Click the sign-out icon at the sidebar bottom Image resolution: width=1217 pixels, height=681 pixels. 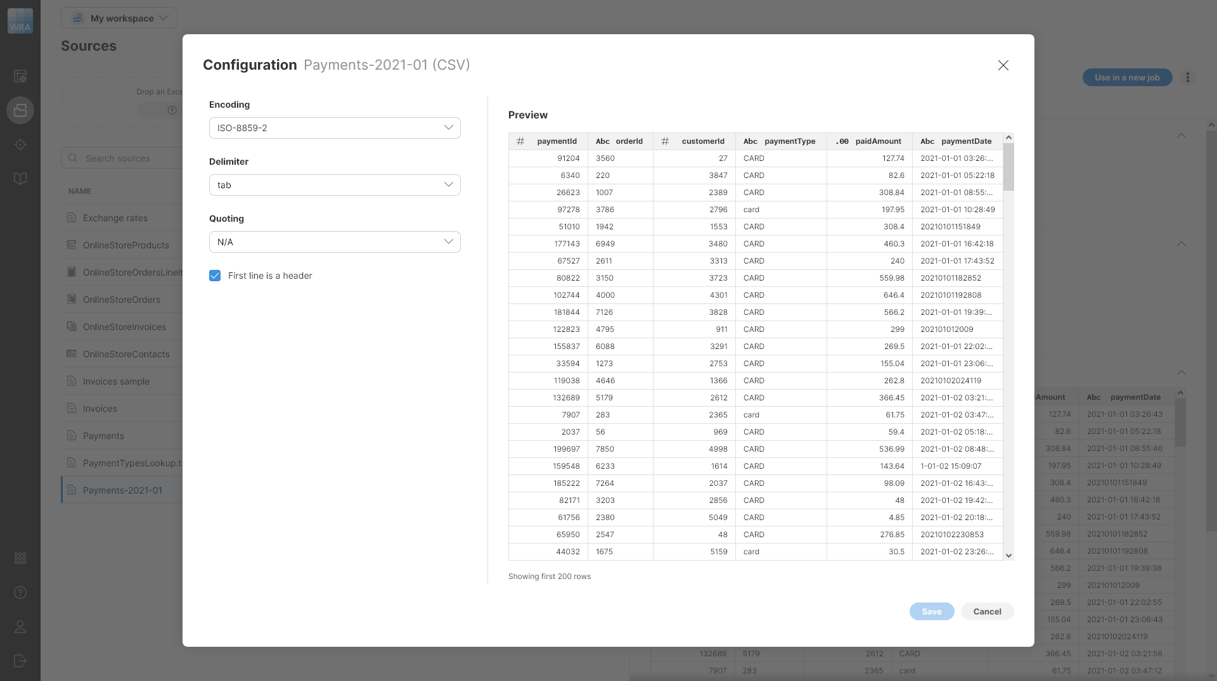click(20, 661)
